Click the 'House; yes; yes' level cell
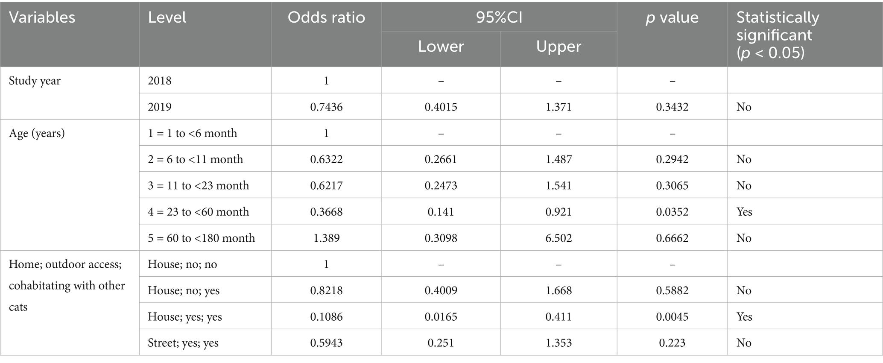 [x=184, y=317]
